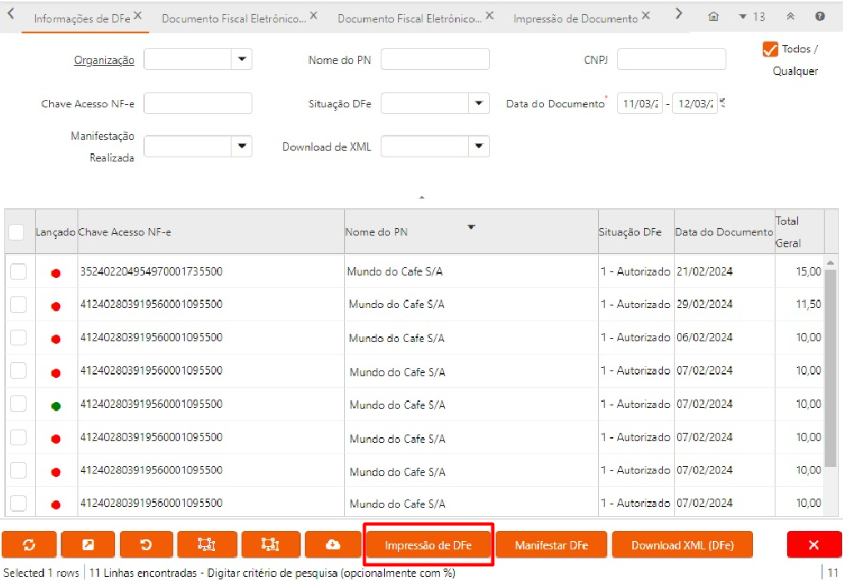Toggle the select-all checkbox in table header
The image size is (843, 581).
(x=17, y=232)
